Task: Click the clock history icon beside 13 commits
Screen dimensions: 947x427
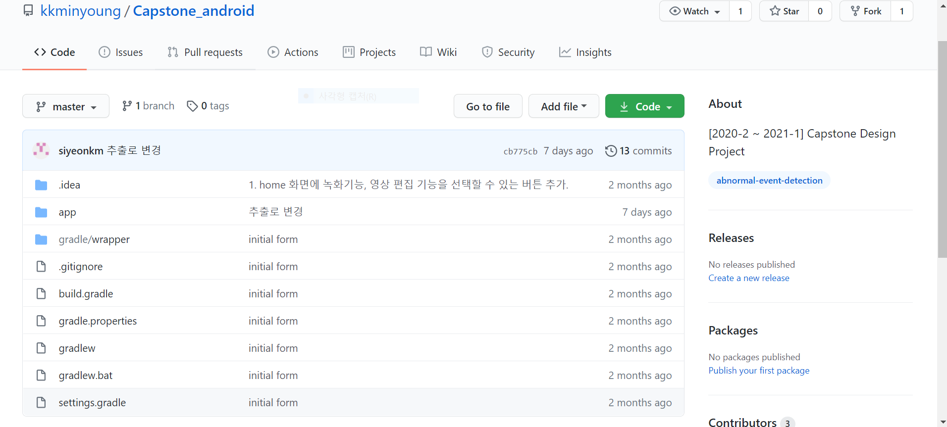Action: pos(611,150)
